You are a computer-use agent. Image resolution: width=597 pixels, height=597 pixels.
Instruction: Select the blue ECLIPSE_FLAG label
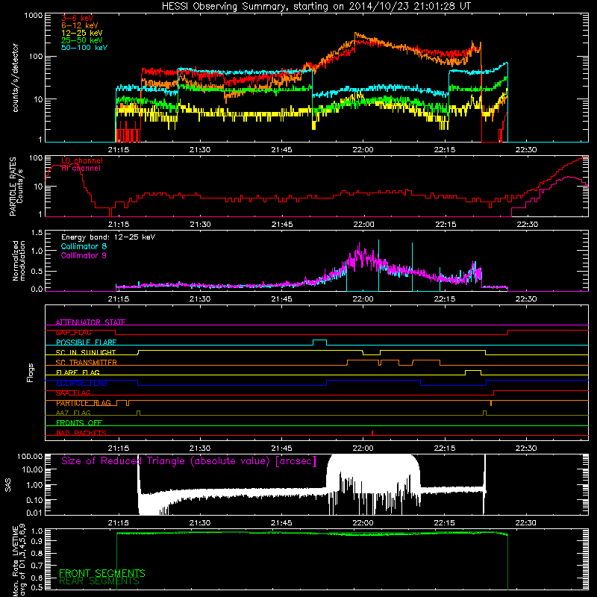(81, 383)
